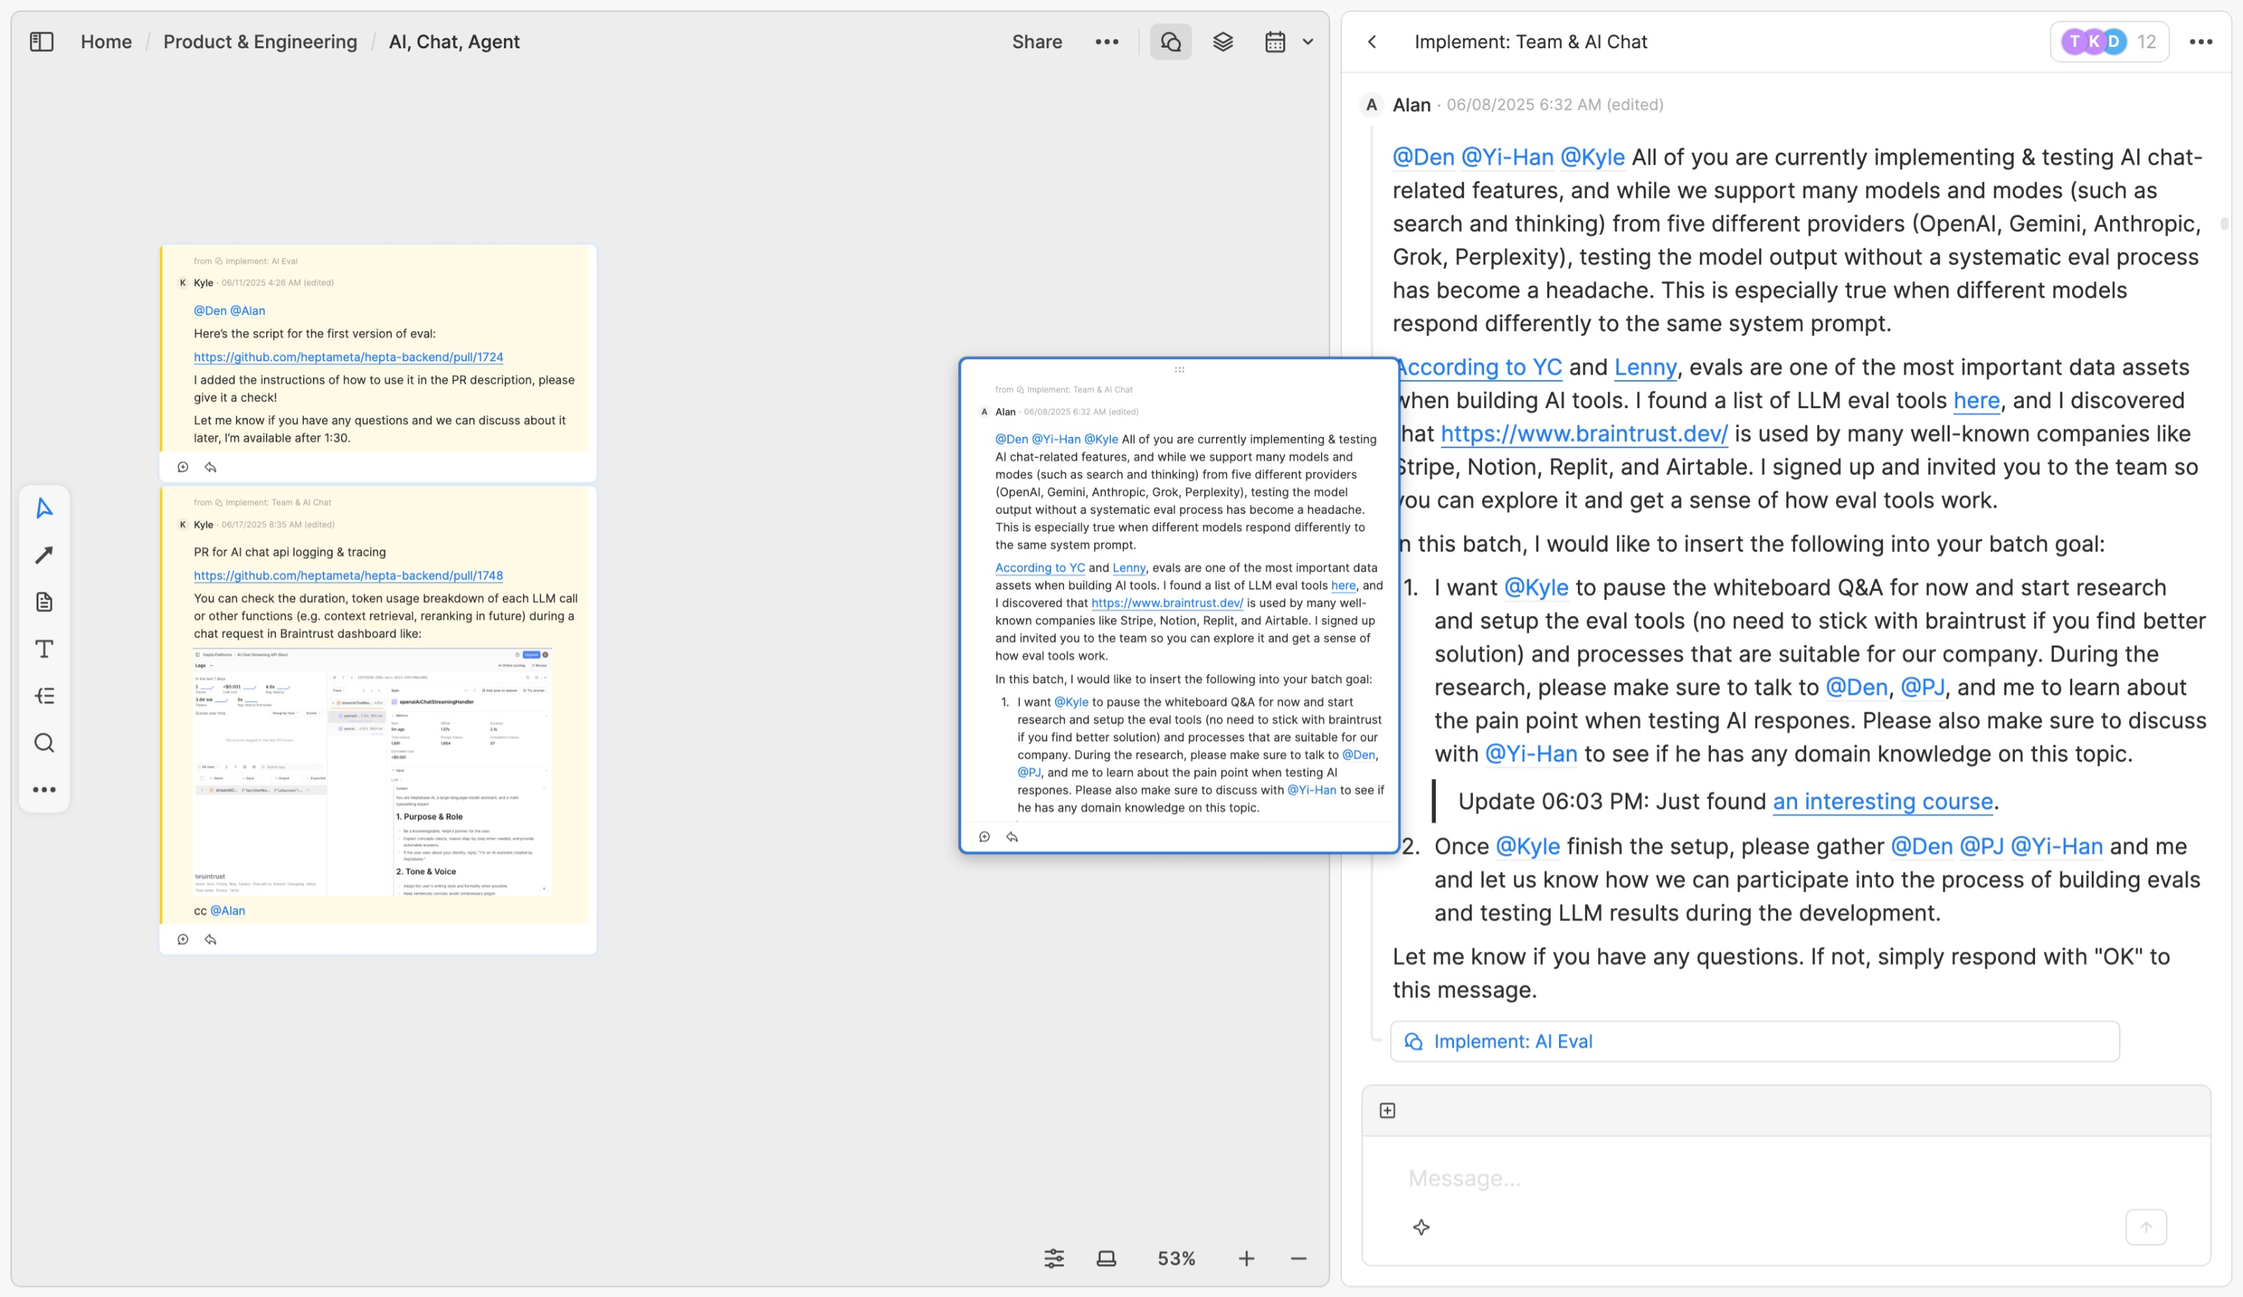
Task: Open 'an interesting course' link
Action: coord(1882,801)
